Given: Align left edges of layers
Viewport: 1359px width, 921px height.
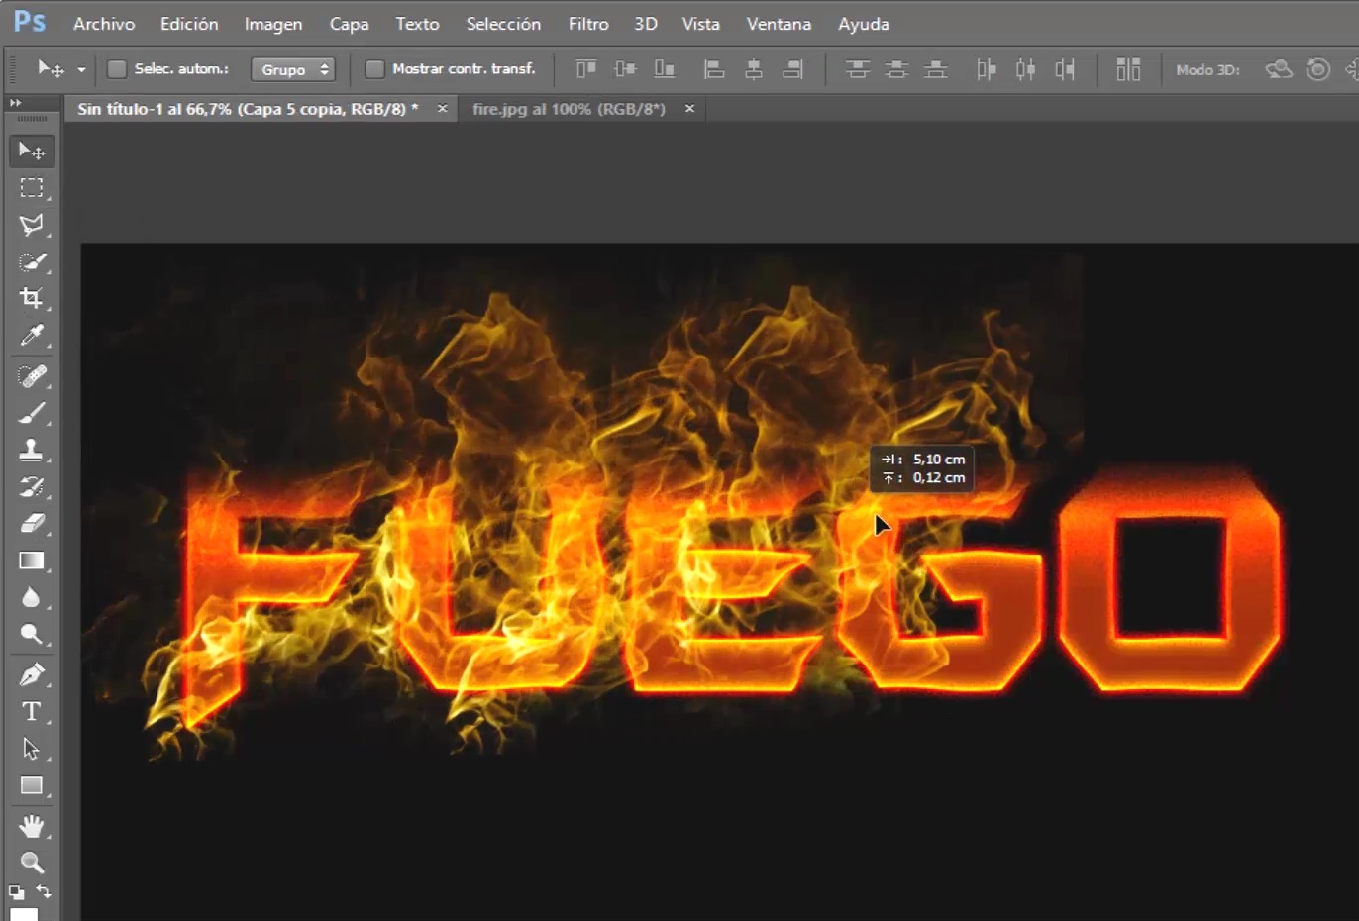Looking at the screenshot, I should pos(714,69).
